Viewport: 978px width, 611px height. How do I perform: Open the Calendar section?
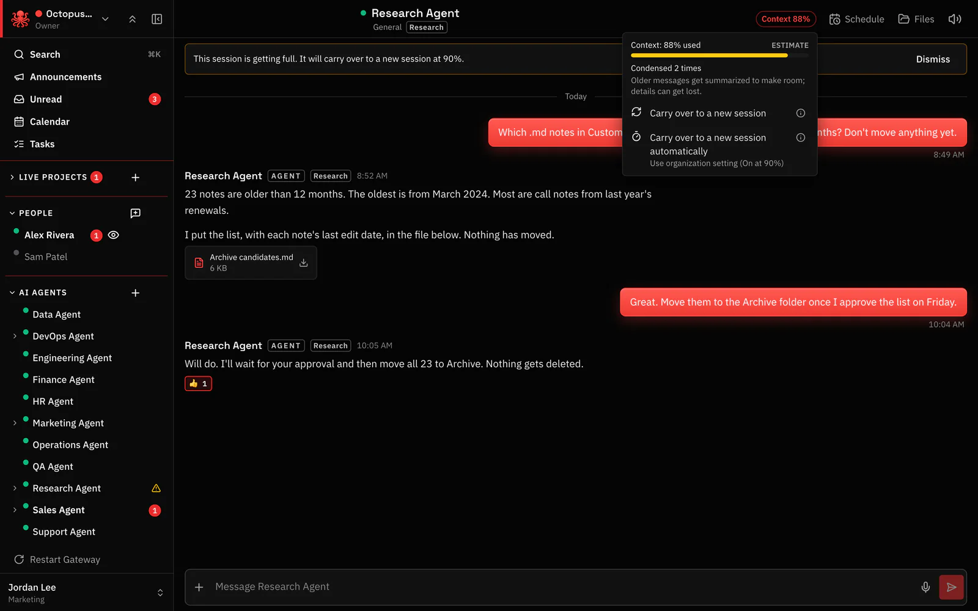tap(87, 122)
